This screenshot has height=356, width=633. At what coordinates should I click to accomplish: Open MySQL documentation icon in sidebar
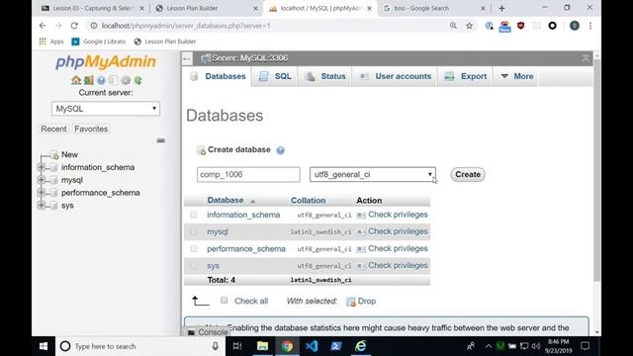[114, 80]
